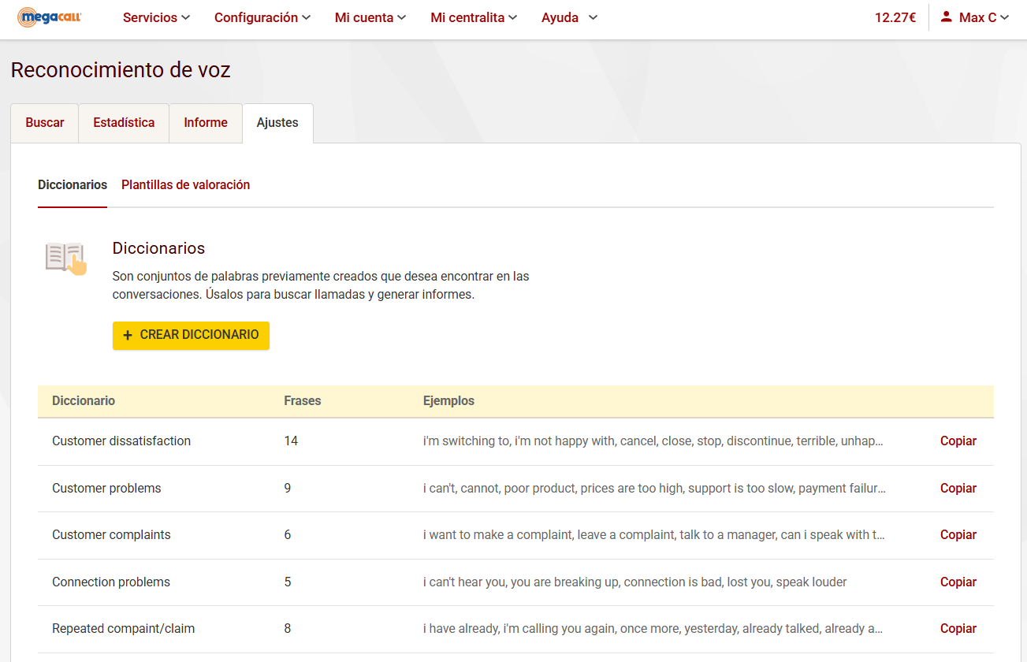Viewport: 1027px width, 662px height.
Task: Select the Customer problems dictionary entry
Action: [x=106, y=489]
